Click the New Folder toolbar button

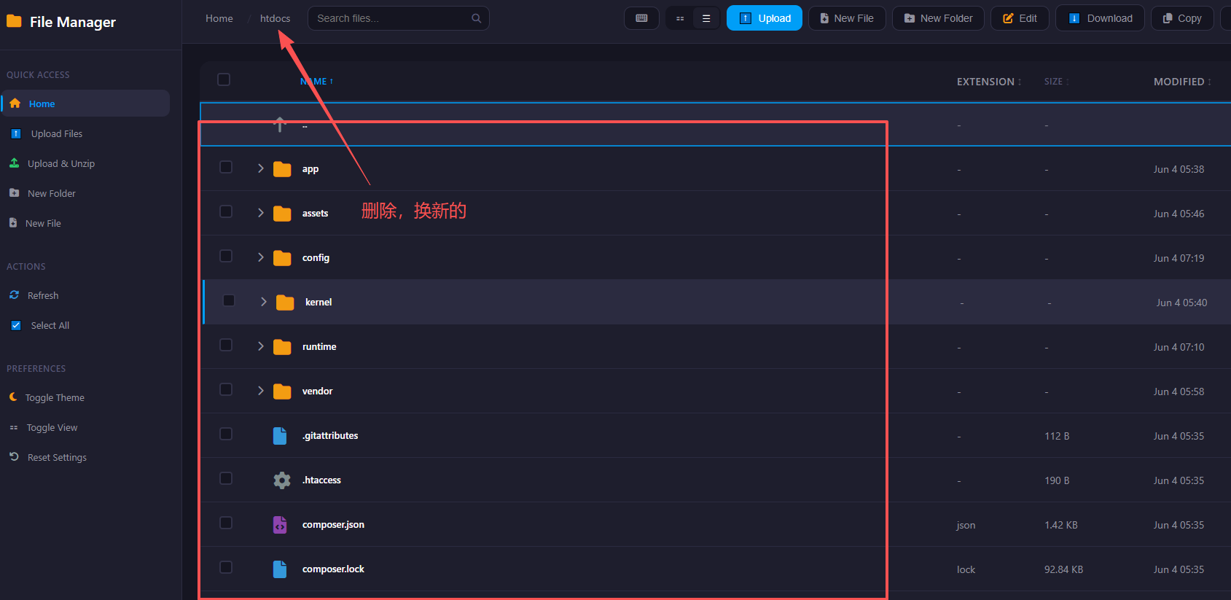(938, 18)
